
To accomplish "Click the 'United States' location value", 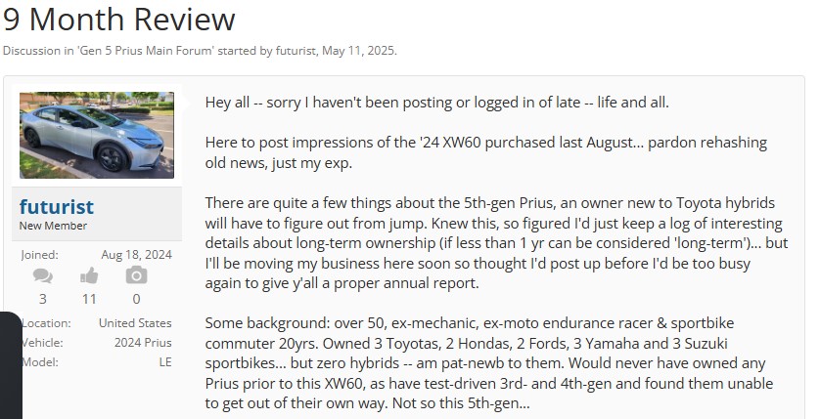I will (x=135, y=323).
